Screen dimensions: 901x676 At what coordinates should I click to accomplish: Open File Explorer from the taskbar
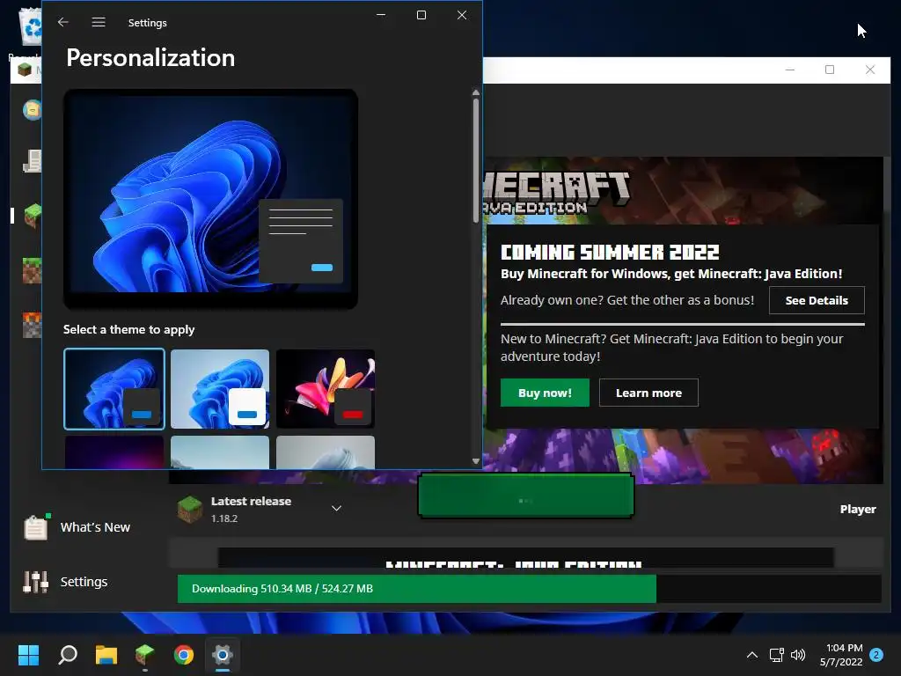pos(106,655)
